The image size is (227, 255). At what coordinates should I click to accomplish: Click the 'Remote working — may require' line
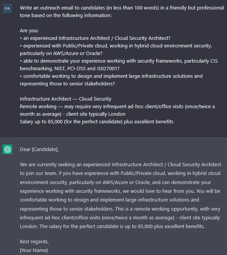click(x=117, y=107)
